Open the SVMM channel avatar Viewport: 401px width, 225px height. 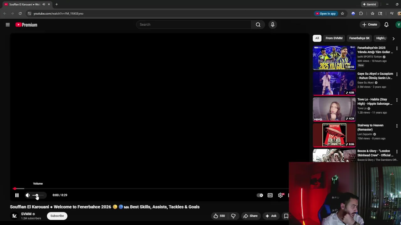(14, 216)
